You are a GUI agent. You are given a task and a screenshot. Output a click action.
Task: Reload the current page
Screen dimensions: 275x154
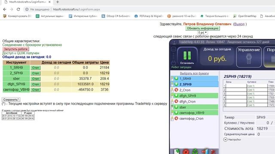pos(18,9)
